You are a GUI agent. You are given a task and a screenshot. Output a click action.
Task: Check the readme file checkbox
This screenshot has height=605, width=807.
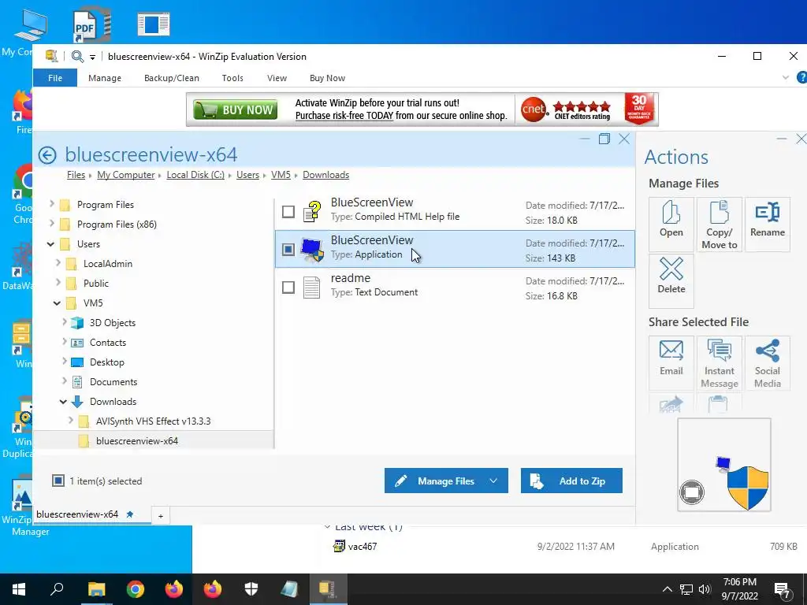click(x=288, y=287)
